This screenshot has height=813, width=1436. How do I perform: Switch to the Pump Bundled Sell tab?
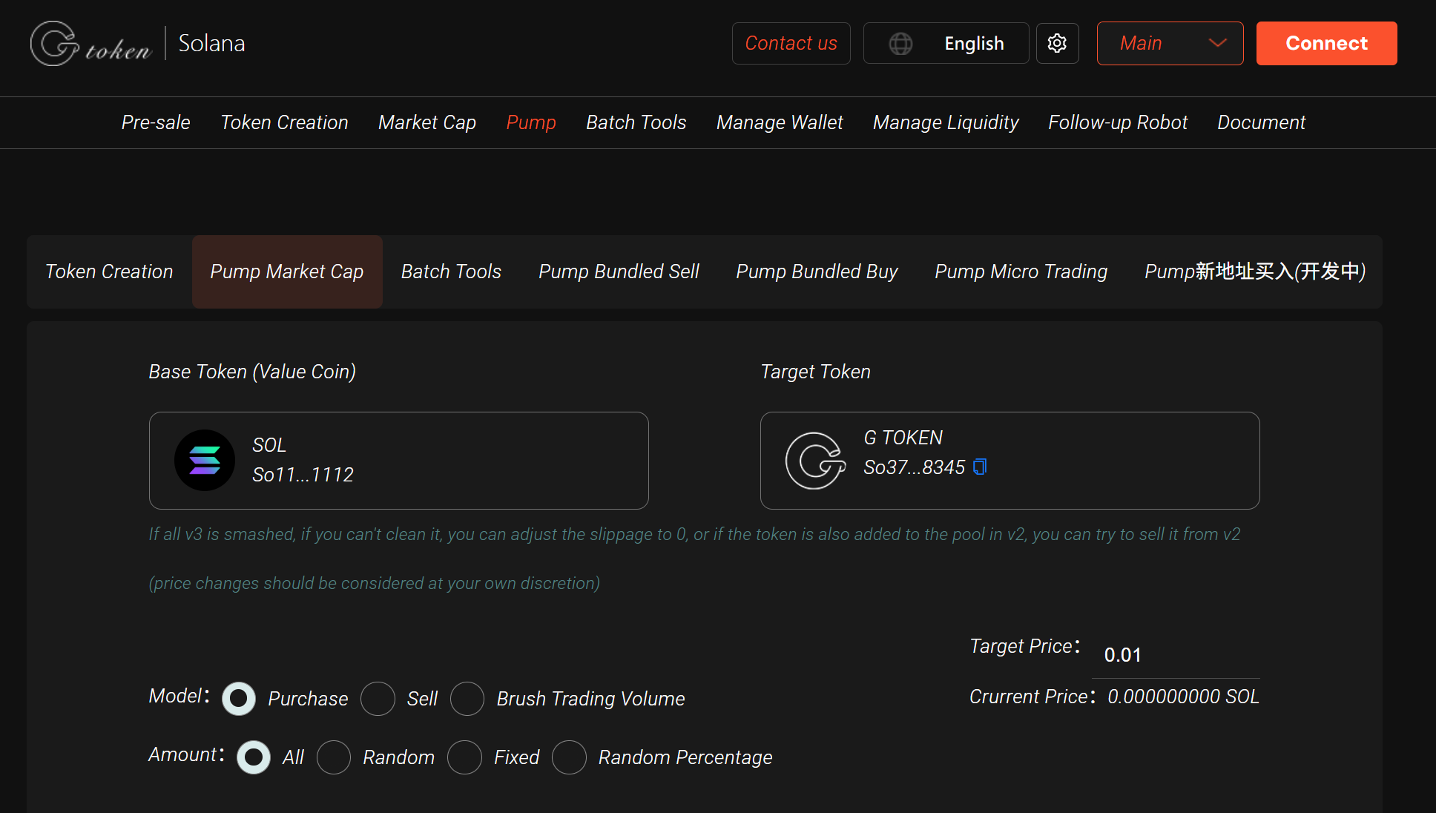pyautogui.click(x=619, y=271)
